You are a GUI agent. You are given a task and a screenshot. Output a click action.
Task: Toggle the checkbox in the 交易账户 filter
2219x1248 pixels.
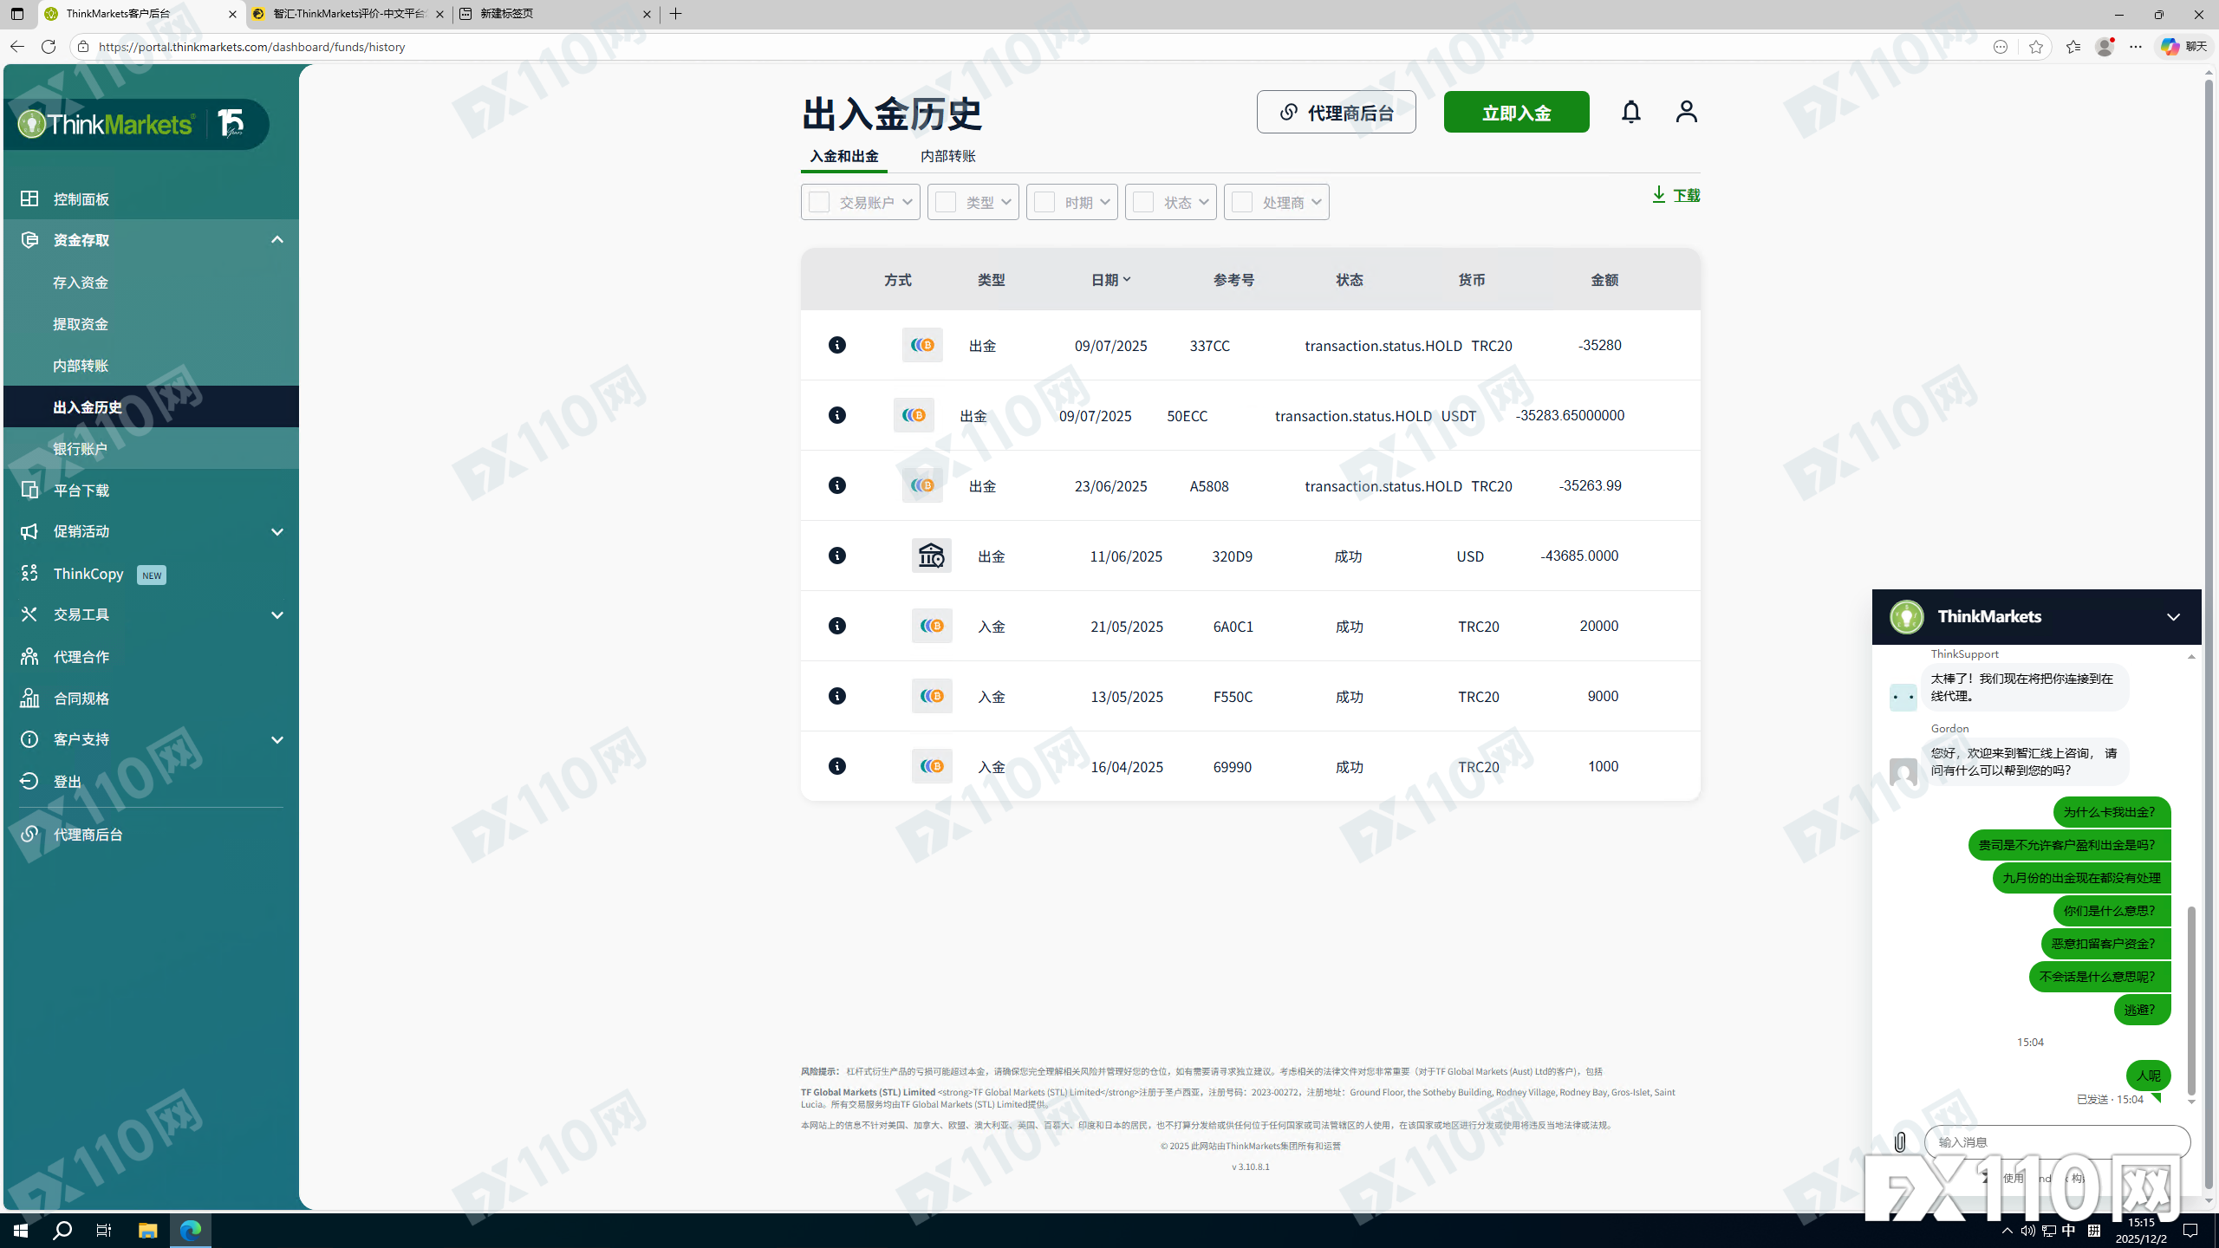tap(819, 201)
